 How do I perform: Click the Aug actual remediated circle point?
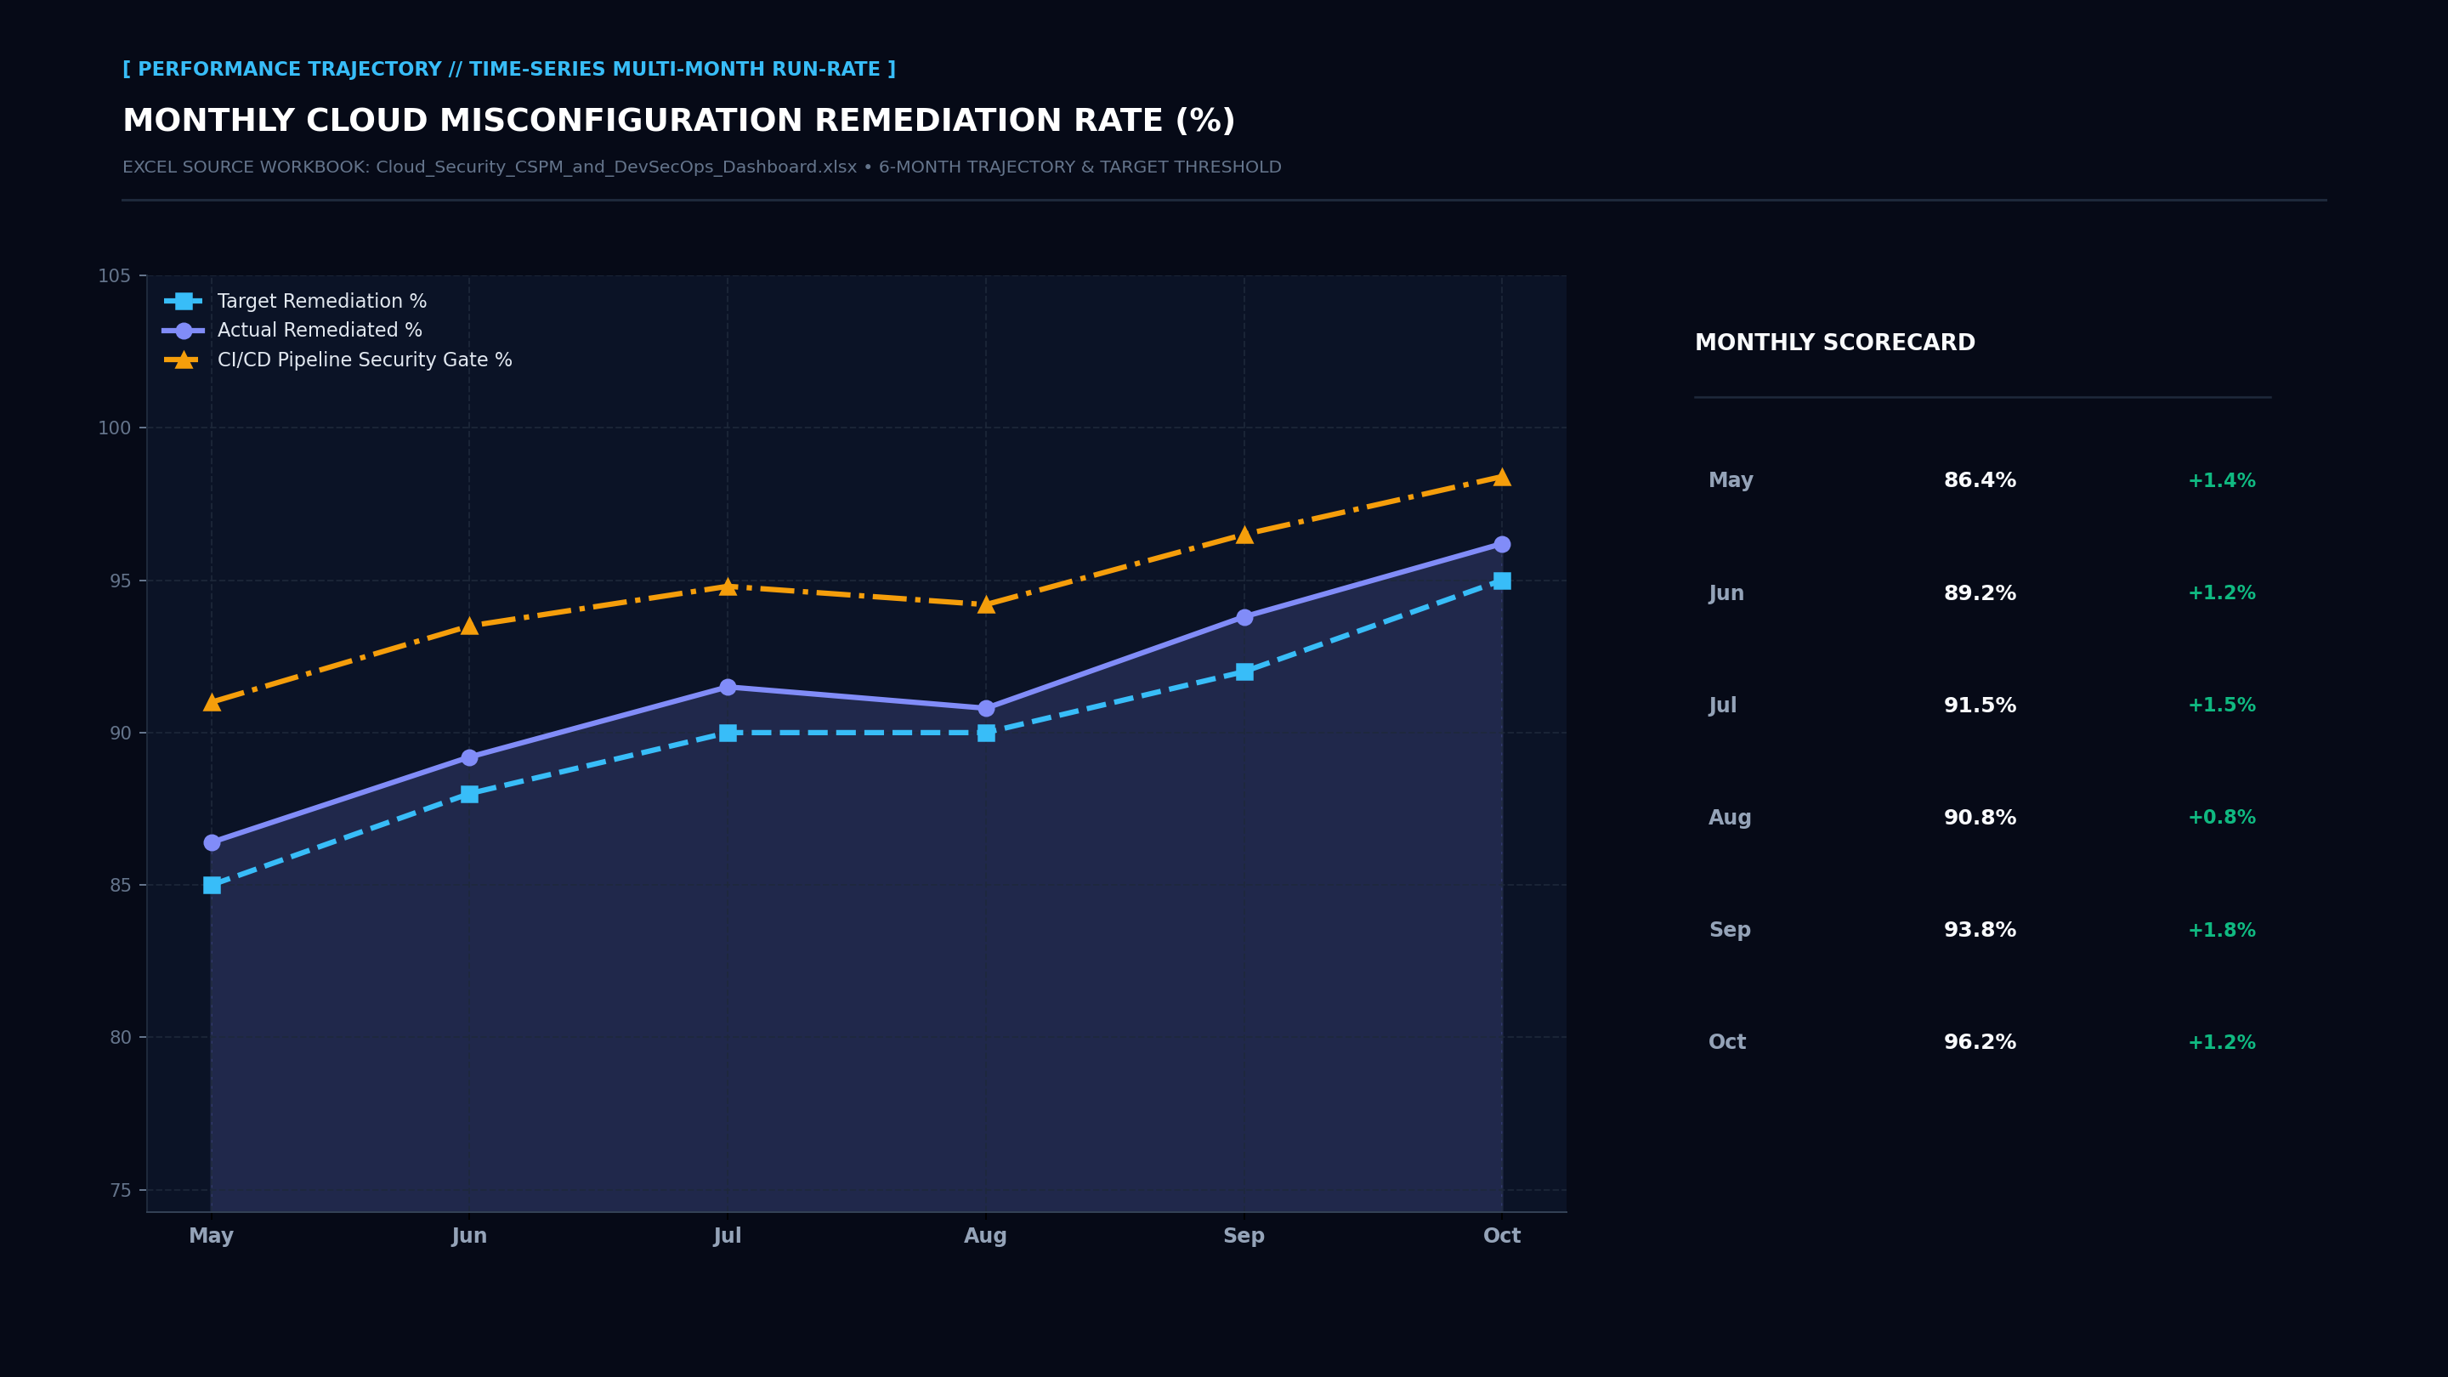pos(986,708)
